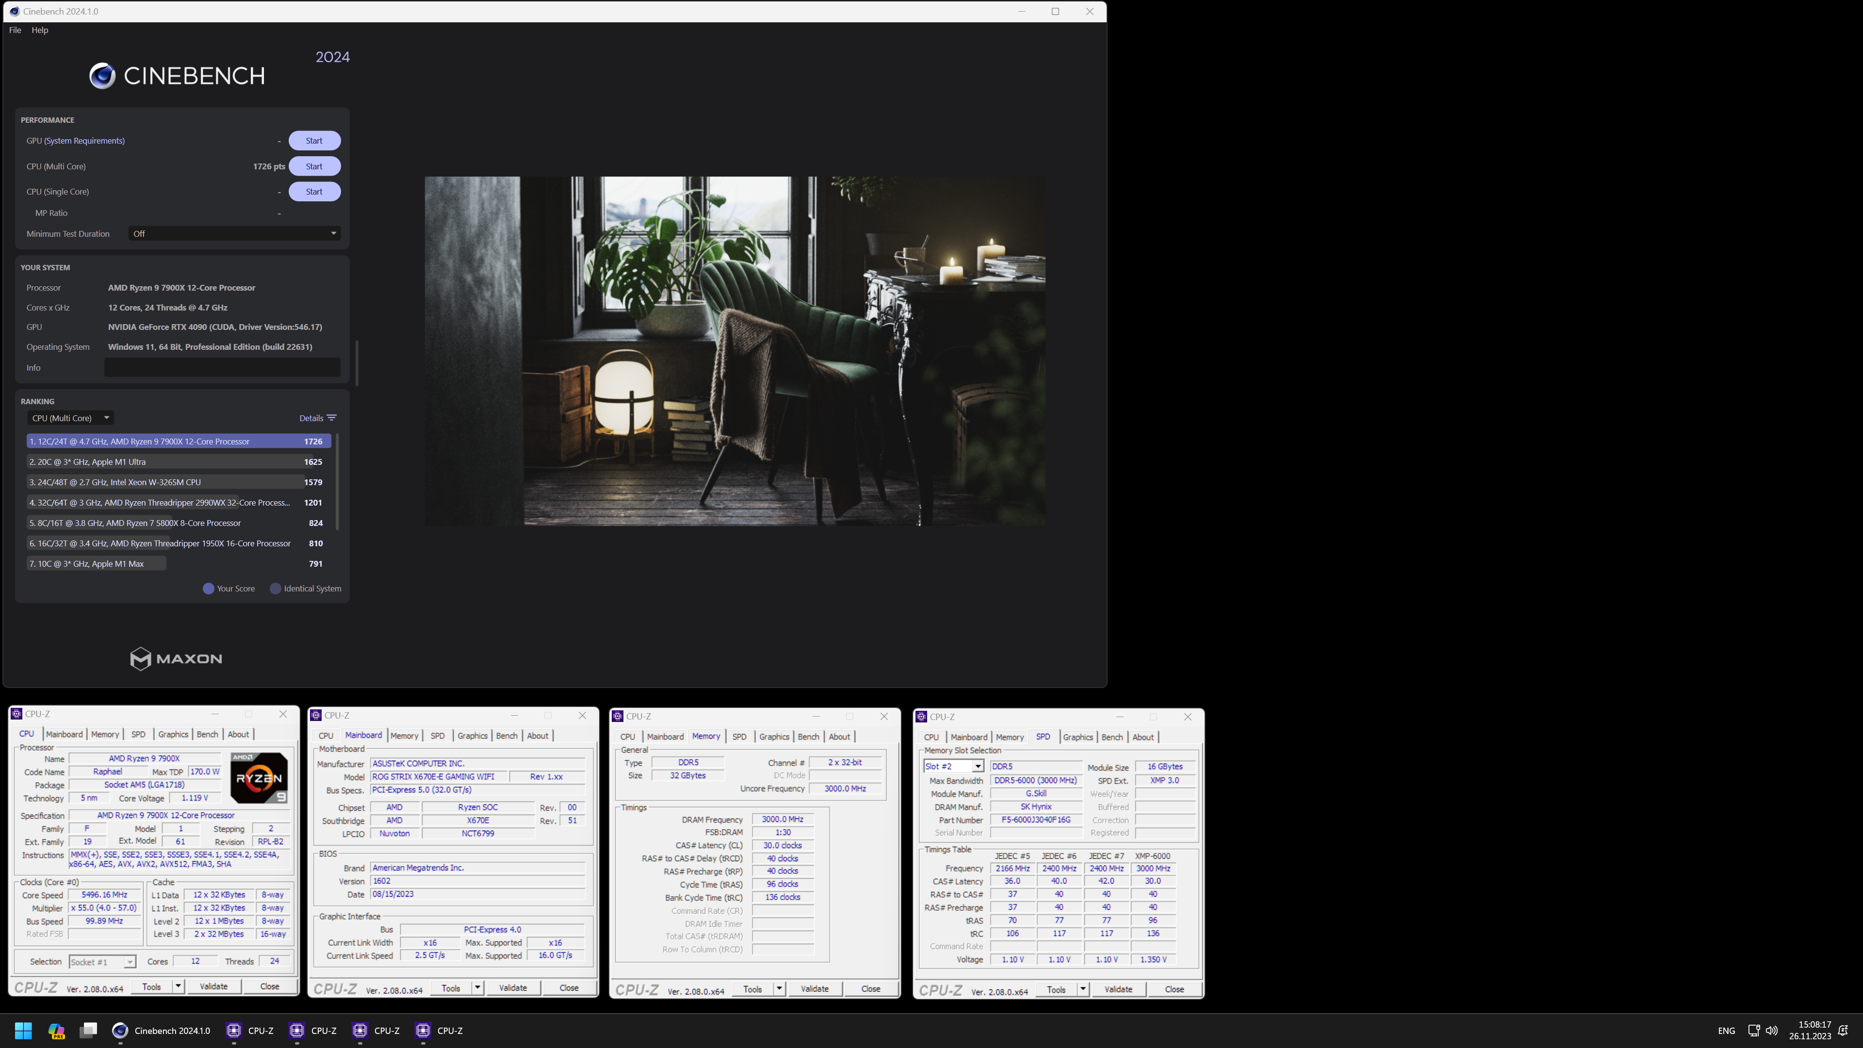Click the Maxon logo at bottom
Screen dimensions: 1863x1048
176,658
